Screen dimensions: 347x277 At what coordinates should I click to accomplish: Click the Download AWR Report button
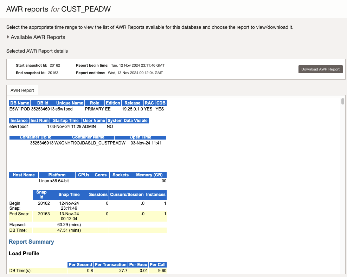[x=320, y=69]
